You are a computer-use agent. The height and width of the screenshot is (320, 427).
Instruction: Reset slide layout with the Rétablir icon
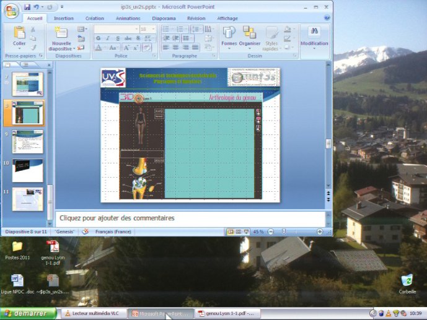[x=81, y=38]
